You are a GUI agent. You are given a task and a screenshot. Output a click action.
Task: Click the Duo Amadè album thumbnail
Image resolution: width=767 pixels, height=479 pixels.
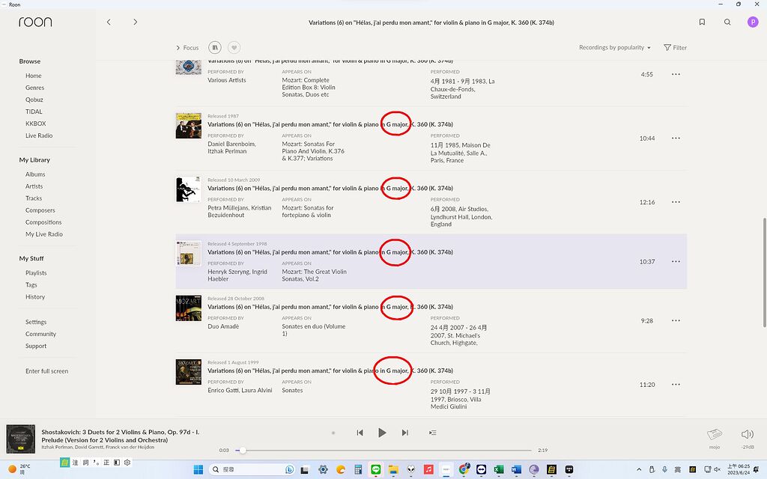[x=188, y=308]
